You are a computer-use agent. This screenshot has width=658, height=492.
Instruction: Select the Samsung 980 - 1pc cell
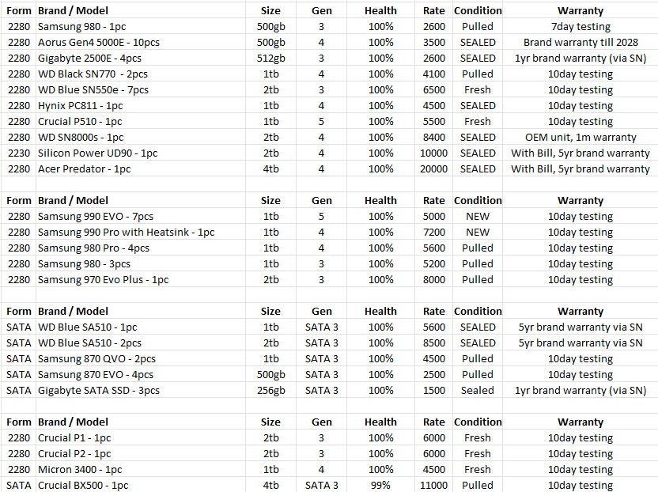point(141,26)
